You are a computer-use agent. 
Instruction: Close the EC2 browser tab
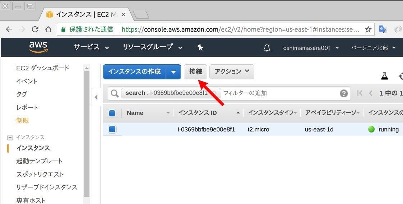[124, 15]
